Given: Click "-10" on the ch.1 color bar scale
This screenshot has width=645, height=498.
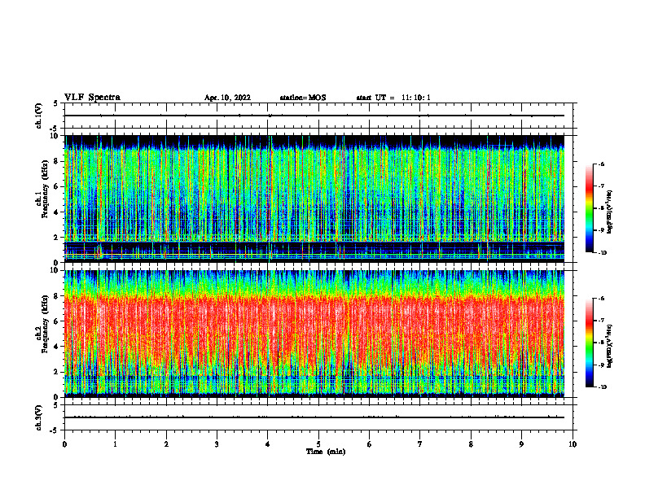Looking at the screenshot, I should click(603, 253).
